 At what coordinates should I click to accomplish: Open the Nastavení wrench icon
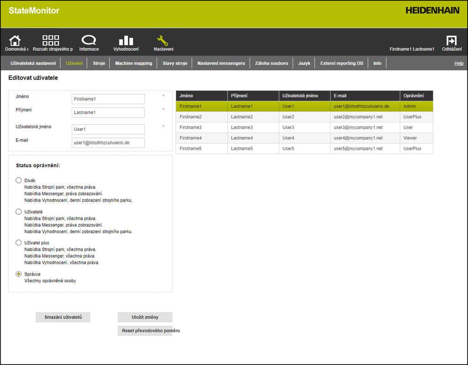[x=163, y=40]
